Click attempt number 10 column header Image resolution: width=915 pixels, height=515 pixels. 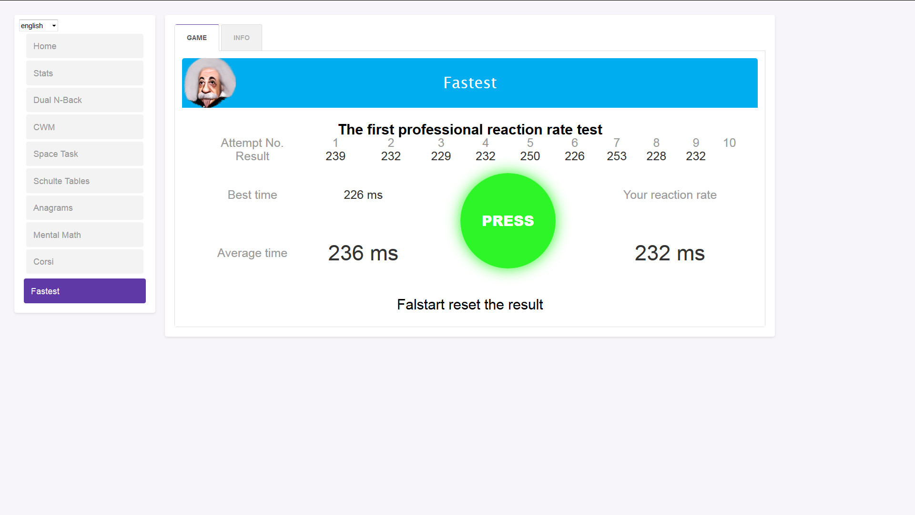[729, 143]
